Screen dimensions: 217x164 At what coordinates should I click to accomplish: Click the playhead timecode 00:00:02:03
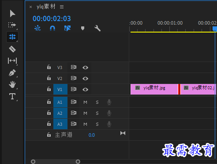pos(52,18)
